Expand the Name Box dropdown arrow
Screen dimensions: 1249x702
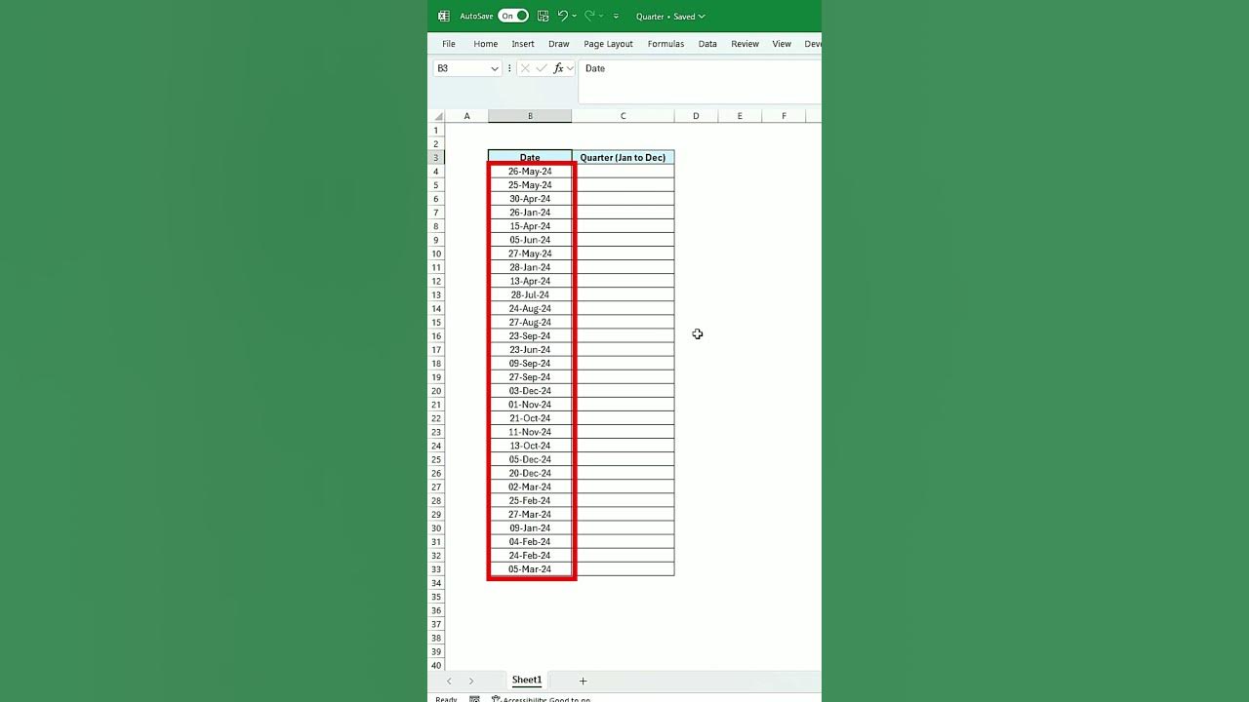pyautogui.click(x=495, y=68)
